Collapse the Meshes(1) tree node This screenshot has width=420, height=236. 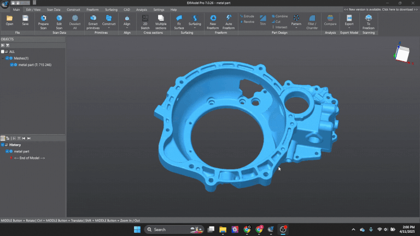pos(3,58)
